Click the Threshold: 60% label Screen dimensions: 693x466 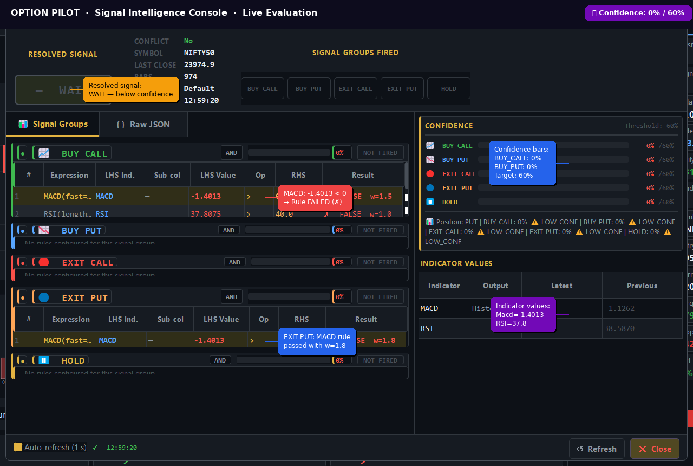(x=651, y=126)
